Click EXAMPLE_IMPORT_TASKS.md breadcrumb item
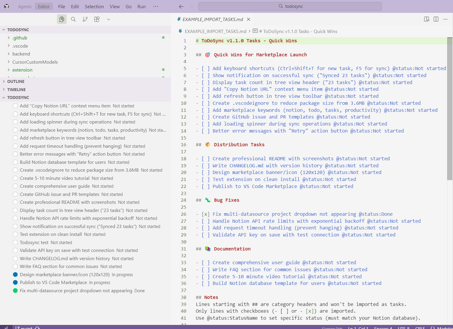 [x=216, y=31]
